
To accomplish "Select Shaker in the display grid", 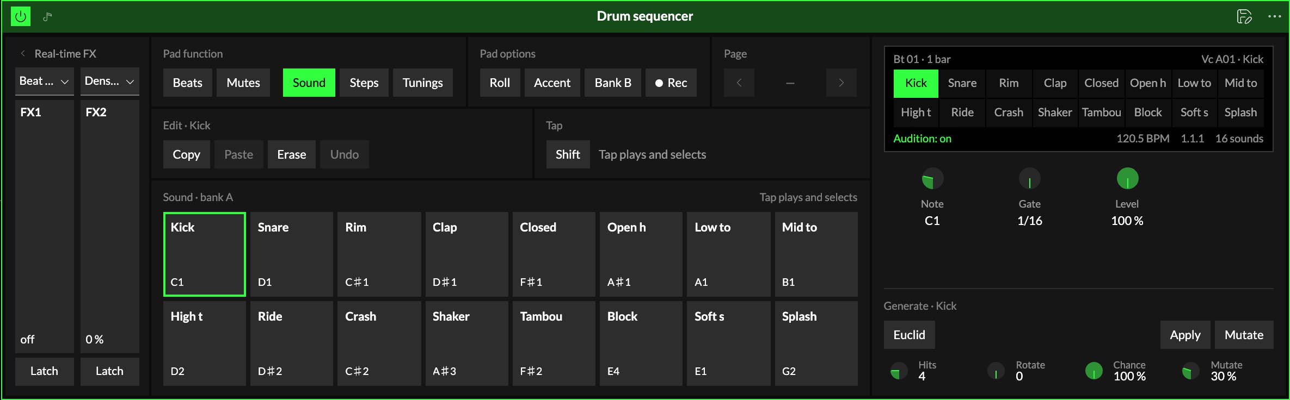I will pyautogui.click(x=1054, y=112).
